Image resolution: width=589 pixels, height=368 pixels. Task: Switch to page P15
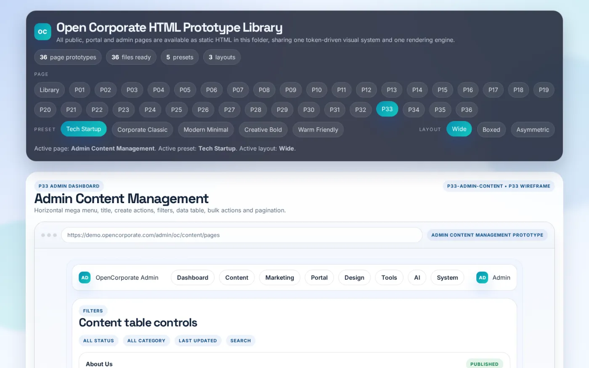(x=443, y=90)
